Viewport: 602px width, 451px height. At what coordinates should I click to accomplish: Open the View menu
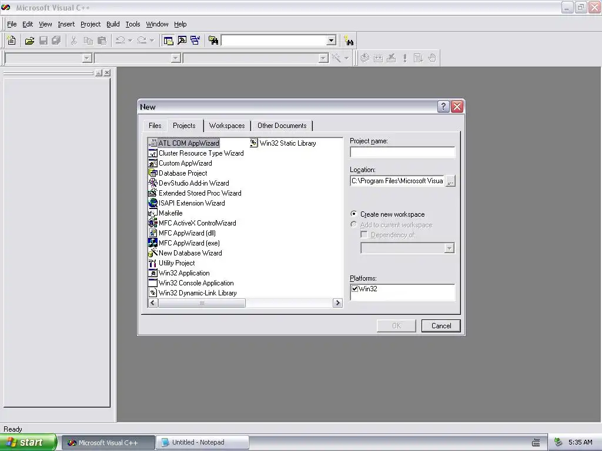[x=45, y=24]
